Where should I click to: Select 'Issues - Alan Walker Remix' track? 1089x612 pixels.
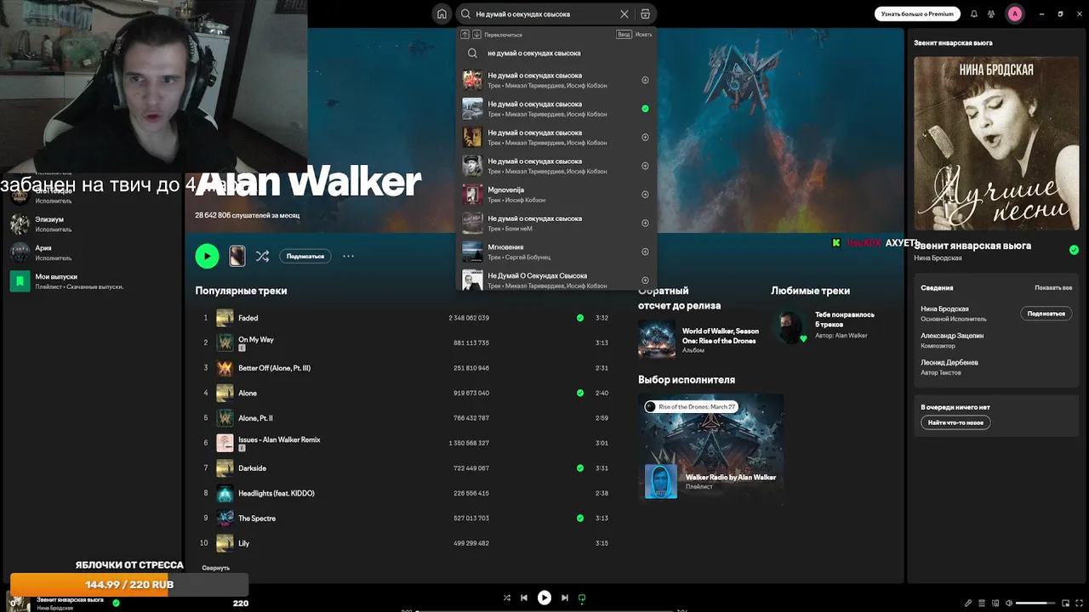point(407,443)
